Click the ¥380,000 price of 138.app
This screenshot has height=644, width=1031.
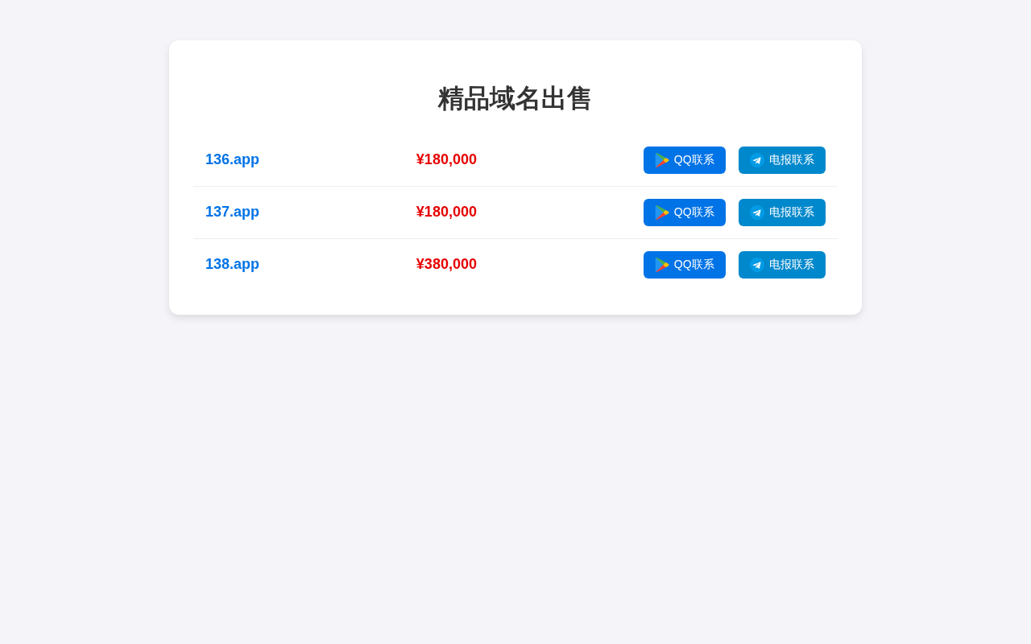[446, 264]
